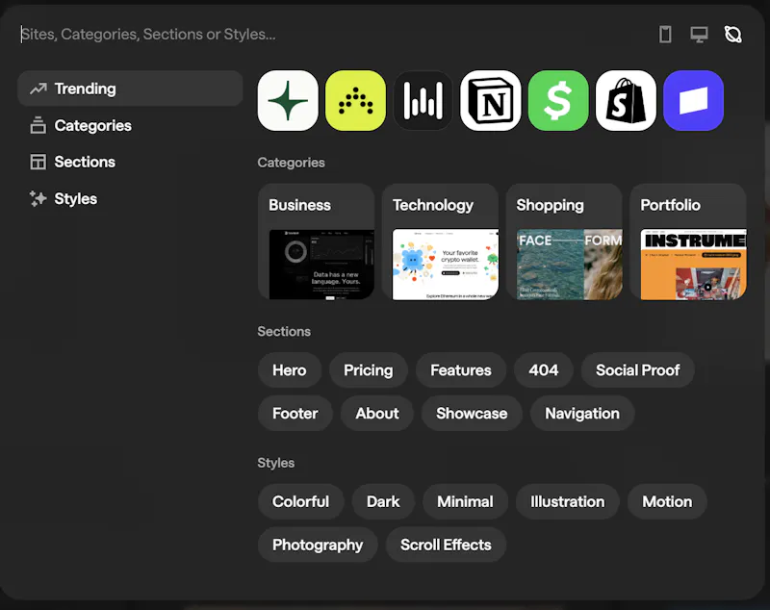Open the black vertical bars site icon

click(x=423, y=101)
